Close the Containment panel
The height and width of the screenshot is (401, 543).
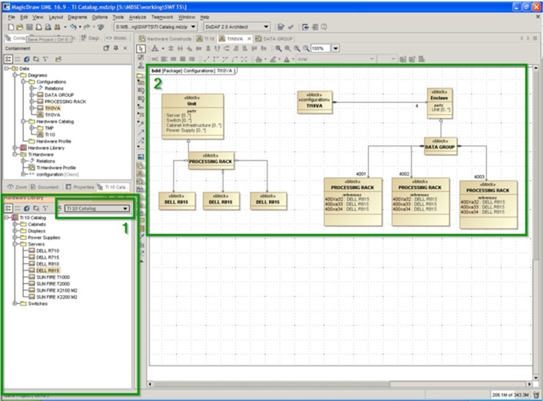(x=126, y=48)
